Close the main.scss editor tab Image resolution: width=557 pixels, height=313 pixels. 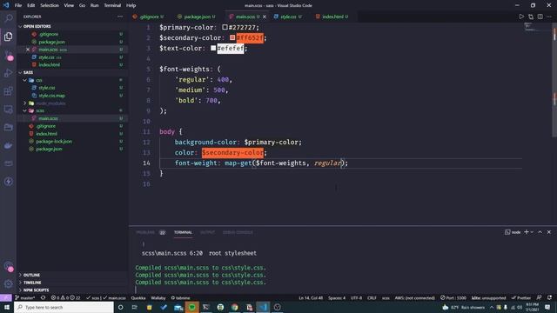coord(265,17)
